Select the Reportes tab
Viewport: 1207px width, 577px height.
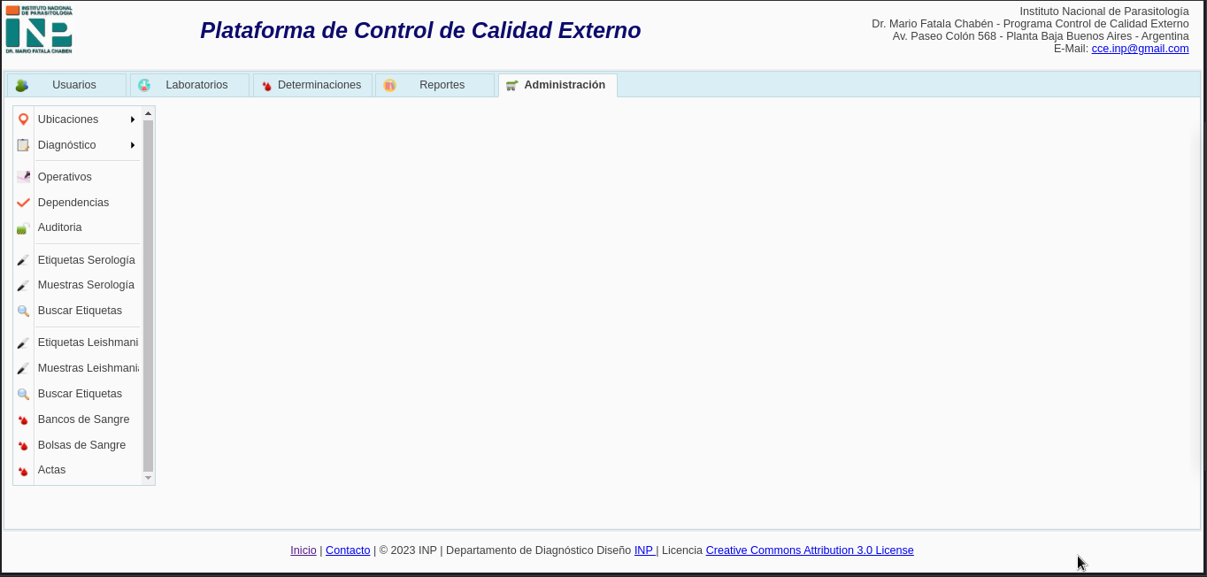434,85
